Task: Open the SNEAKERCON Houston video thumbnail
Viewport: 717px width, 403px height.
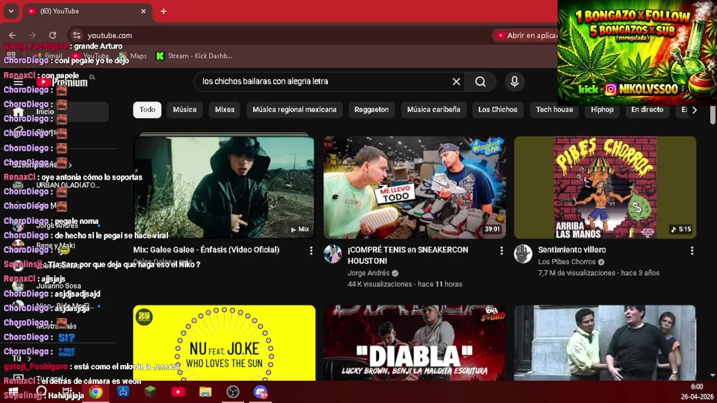Action: (415, 188)
